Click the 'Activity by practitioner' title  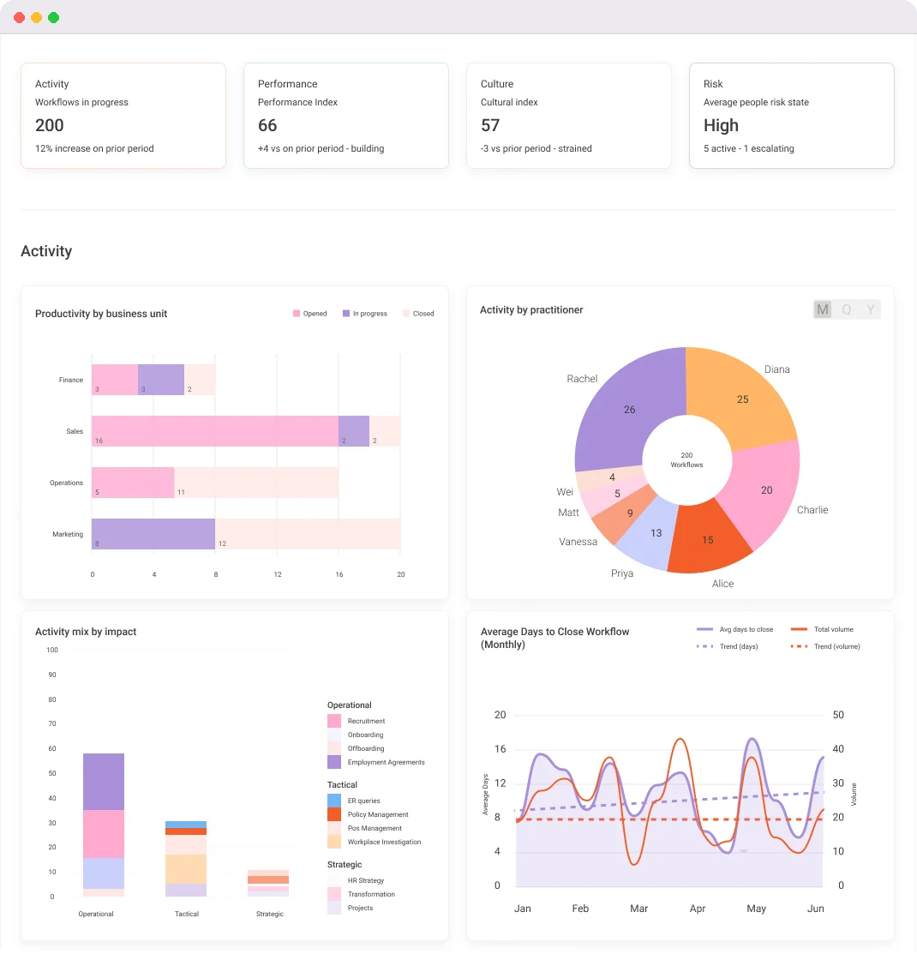pyautogui.click(x=531, y=309)
